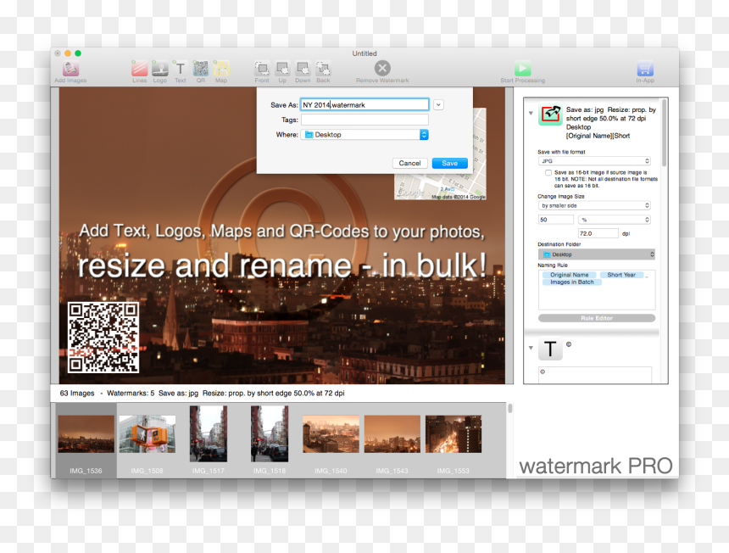Add a QR code watermark
This screenshot has width=729, height=553.
tap(200, 69)
